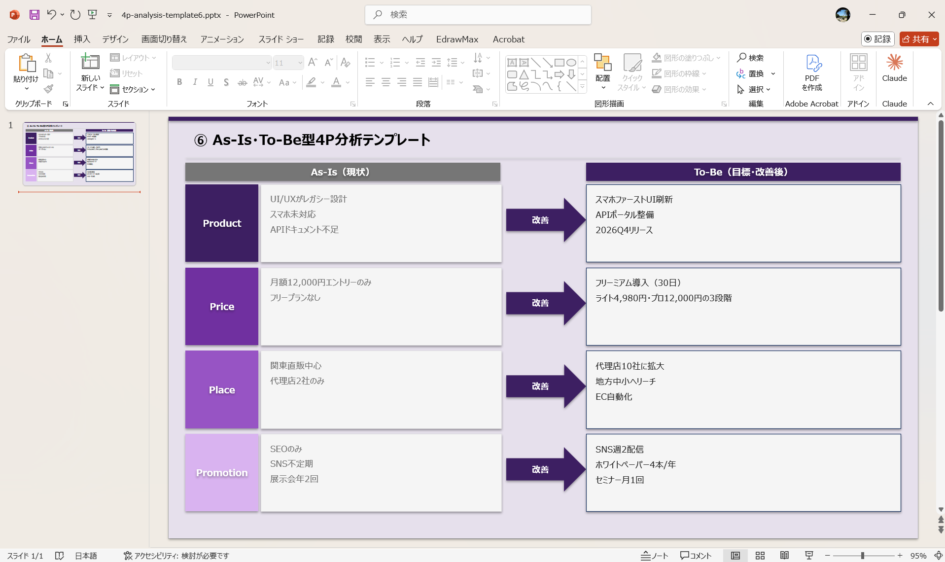
Task: Switch to slide sorter view
Action: coord(760,556)
